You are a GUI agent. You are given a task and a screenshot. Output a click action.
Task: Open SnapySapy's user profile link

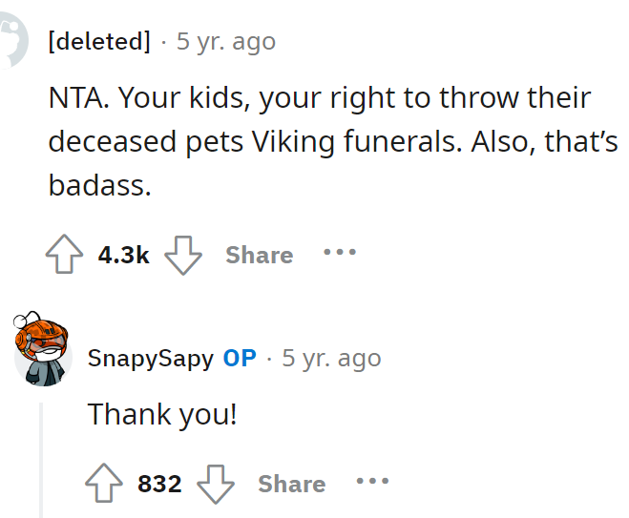(x=150, y=358)
